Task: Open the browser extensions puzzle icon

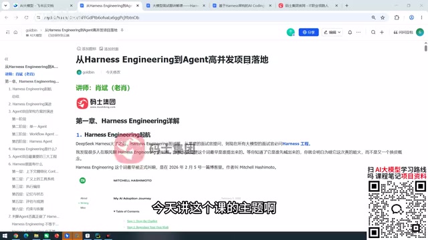Action: 397,17
